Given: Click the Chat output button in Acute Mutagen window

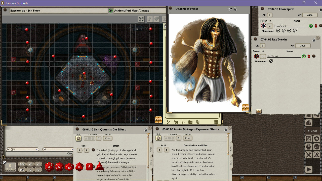Looking at the screenshot, I should coord(187,138).
